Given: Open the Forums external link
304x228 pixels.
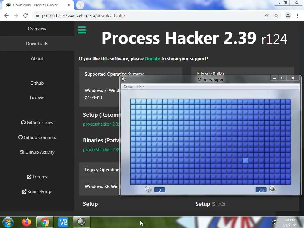Looking at the screenshot, I should coord(37,177).
